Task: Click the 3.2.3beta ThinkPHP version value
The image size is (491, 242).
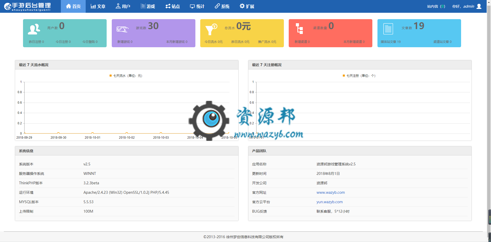Action: [91, 183]
